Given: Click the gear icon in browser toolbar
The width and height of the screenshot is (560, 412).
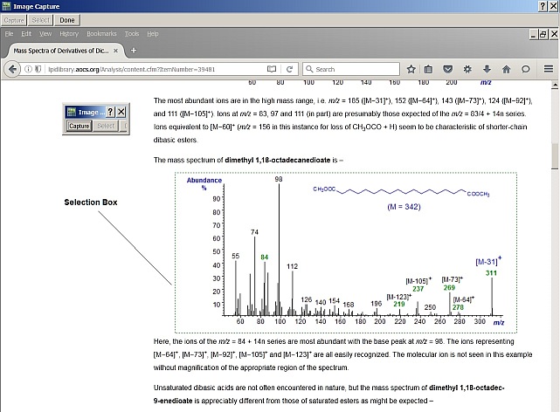Looking at the screenshot, I should click(x=467, y=69).
